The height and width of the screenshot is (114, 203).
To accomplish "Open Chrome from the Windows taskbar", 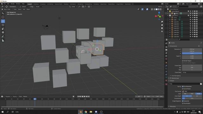I will coord(86,112).
